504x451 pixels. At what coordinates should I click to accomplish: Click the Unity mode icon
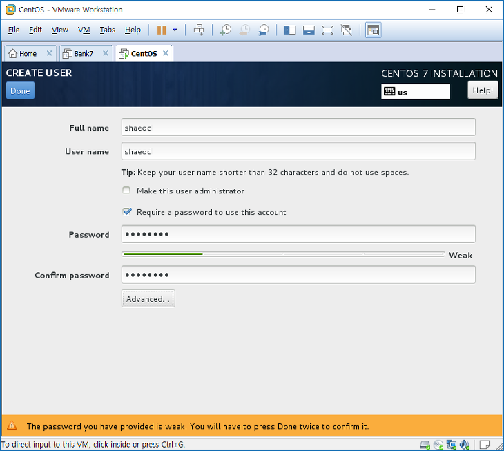[347, 30]
